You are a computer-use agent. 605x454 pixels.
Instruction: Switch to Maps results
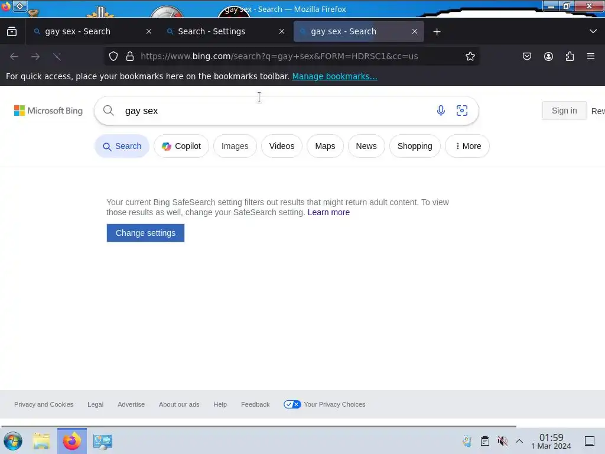[325, 146]
